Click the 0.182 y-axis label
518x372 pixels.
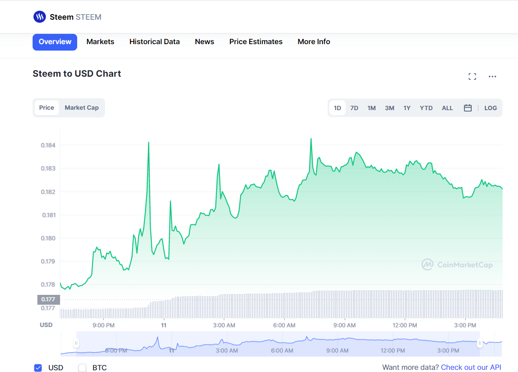coord(48,192)
